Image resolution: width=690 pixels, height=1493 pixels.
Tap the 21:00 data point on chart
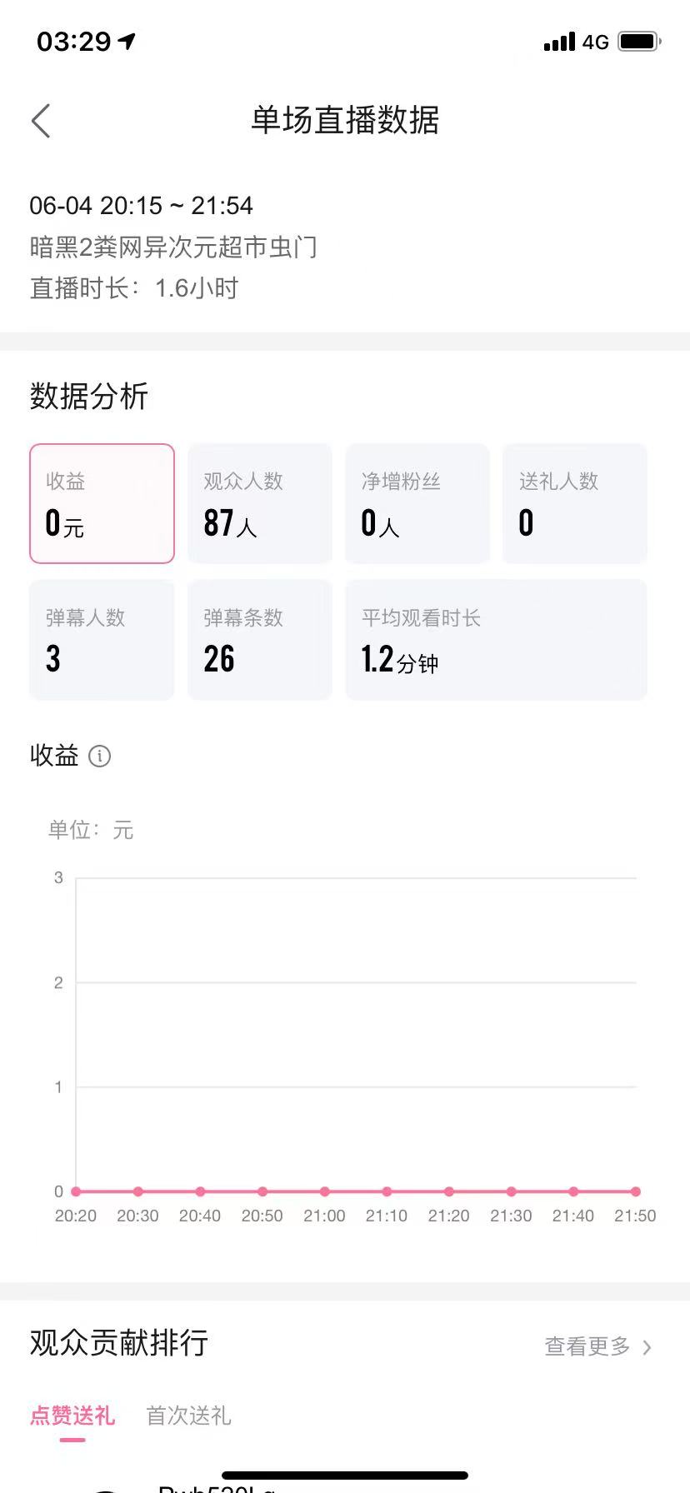[x=324, y=1191]
